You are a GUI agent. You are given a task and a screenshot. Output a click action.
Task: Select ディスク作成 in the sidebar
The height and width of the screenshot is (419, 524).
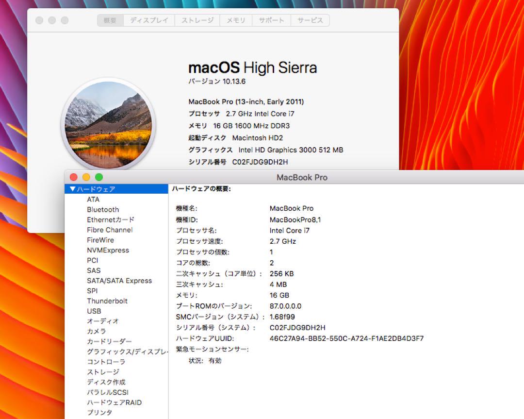point(106,382)
